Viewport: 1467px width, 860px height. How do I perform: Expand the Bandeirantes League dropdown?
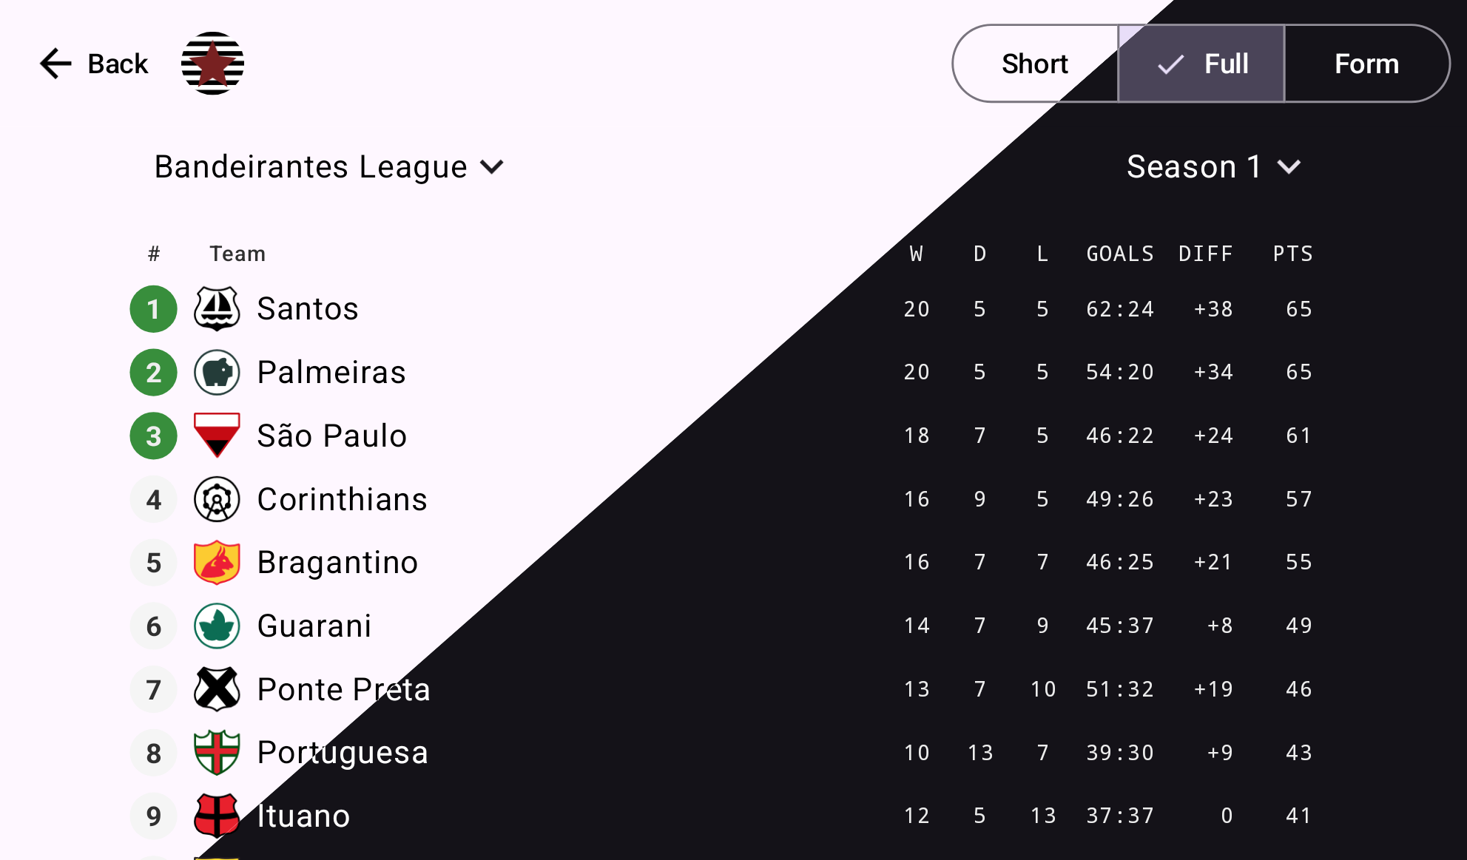pyautogui.click(x=329, y=167)
